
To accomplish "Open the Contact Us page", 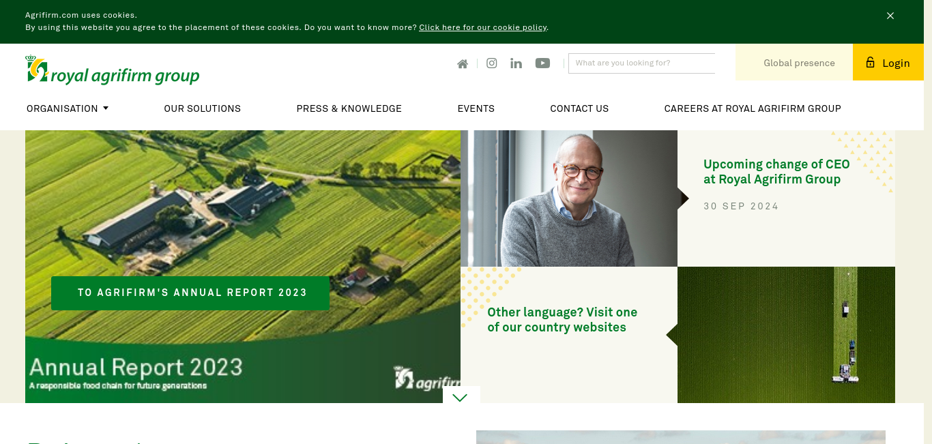I will 579,108.
